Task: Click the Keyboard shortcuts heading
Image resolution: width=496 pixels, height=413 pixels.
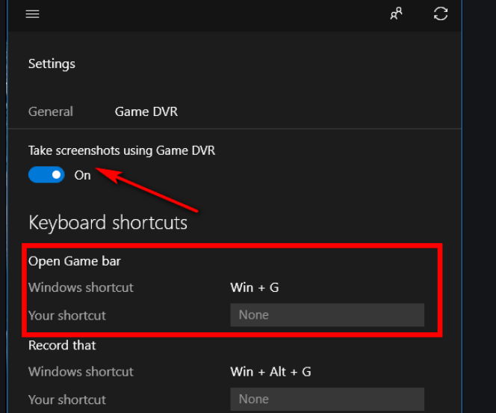Action: tap(108, 223)
